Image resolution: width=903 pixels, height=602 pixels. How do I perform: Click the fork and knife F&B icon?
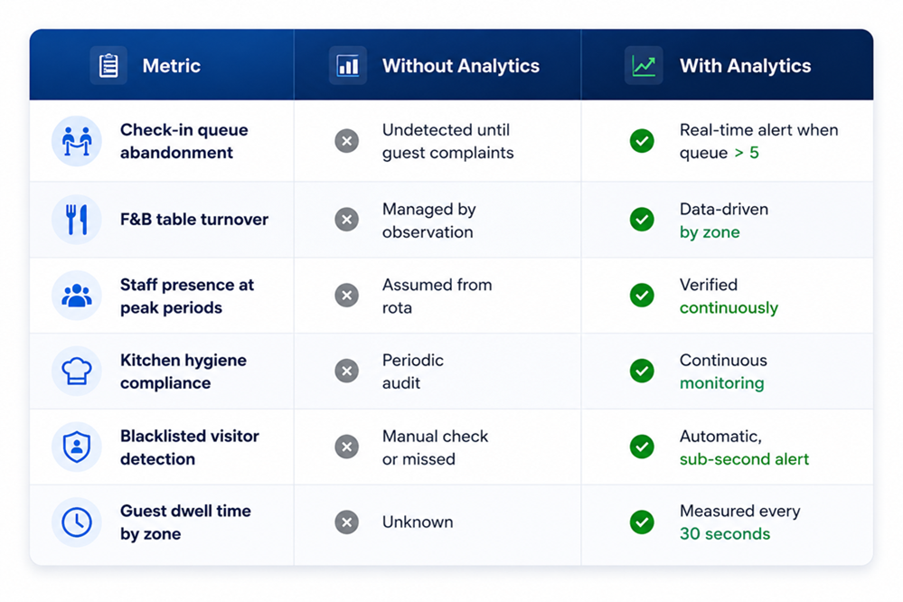(x=77, y=220)
